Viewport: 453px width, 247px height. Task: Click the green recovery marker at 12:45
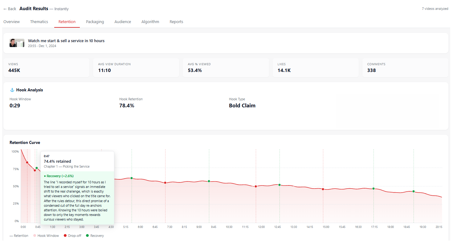point(280,185)
